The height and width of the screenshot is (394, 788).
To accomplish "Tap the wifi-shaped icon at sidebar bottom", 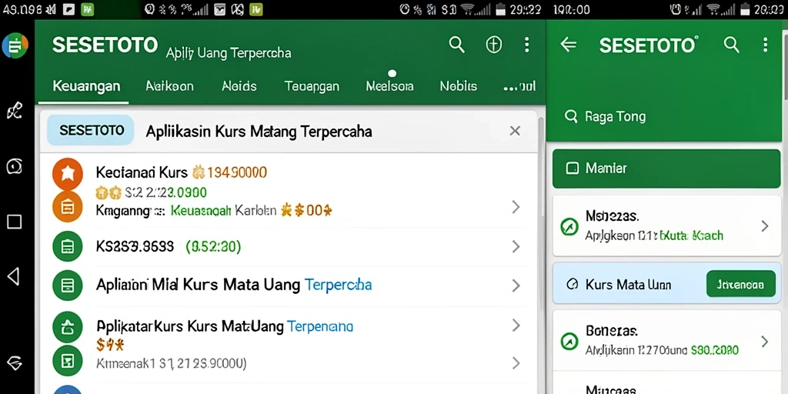I will point(14,363).
